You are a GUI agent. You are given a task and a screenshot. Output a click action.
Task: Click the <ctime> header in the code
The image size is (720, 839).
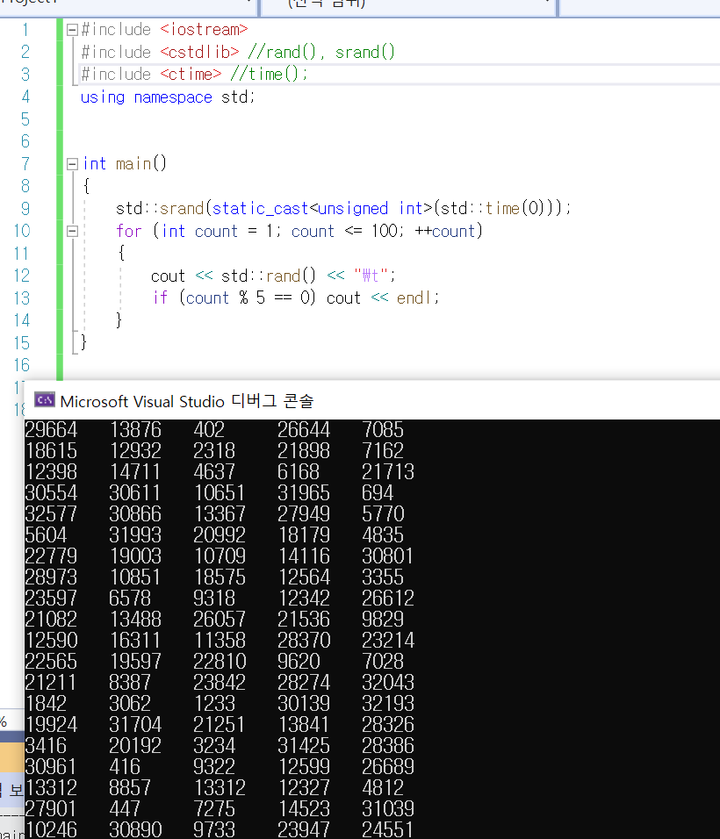[191, 74]
